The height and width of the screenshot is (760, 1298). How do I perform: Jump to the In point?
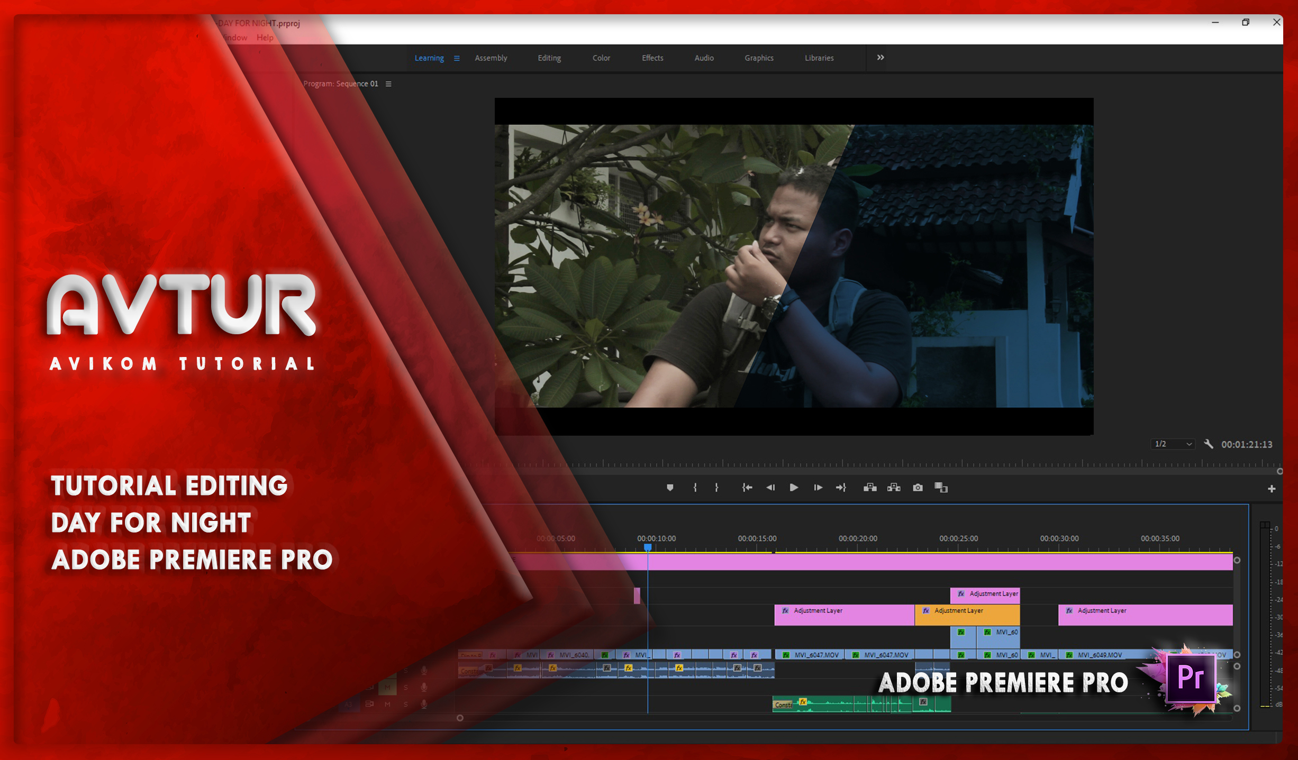[x=747, y=488]
